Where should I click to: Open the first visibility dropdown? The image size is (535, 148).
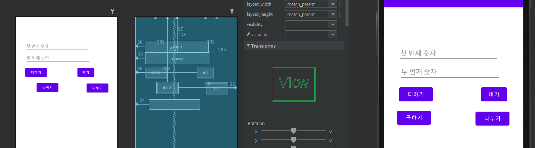coord(333,24)
